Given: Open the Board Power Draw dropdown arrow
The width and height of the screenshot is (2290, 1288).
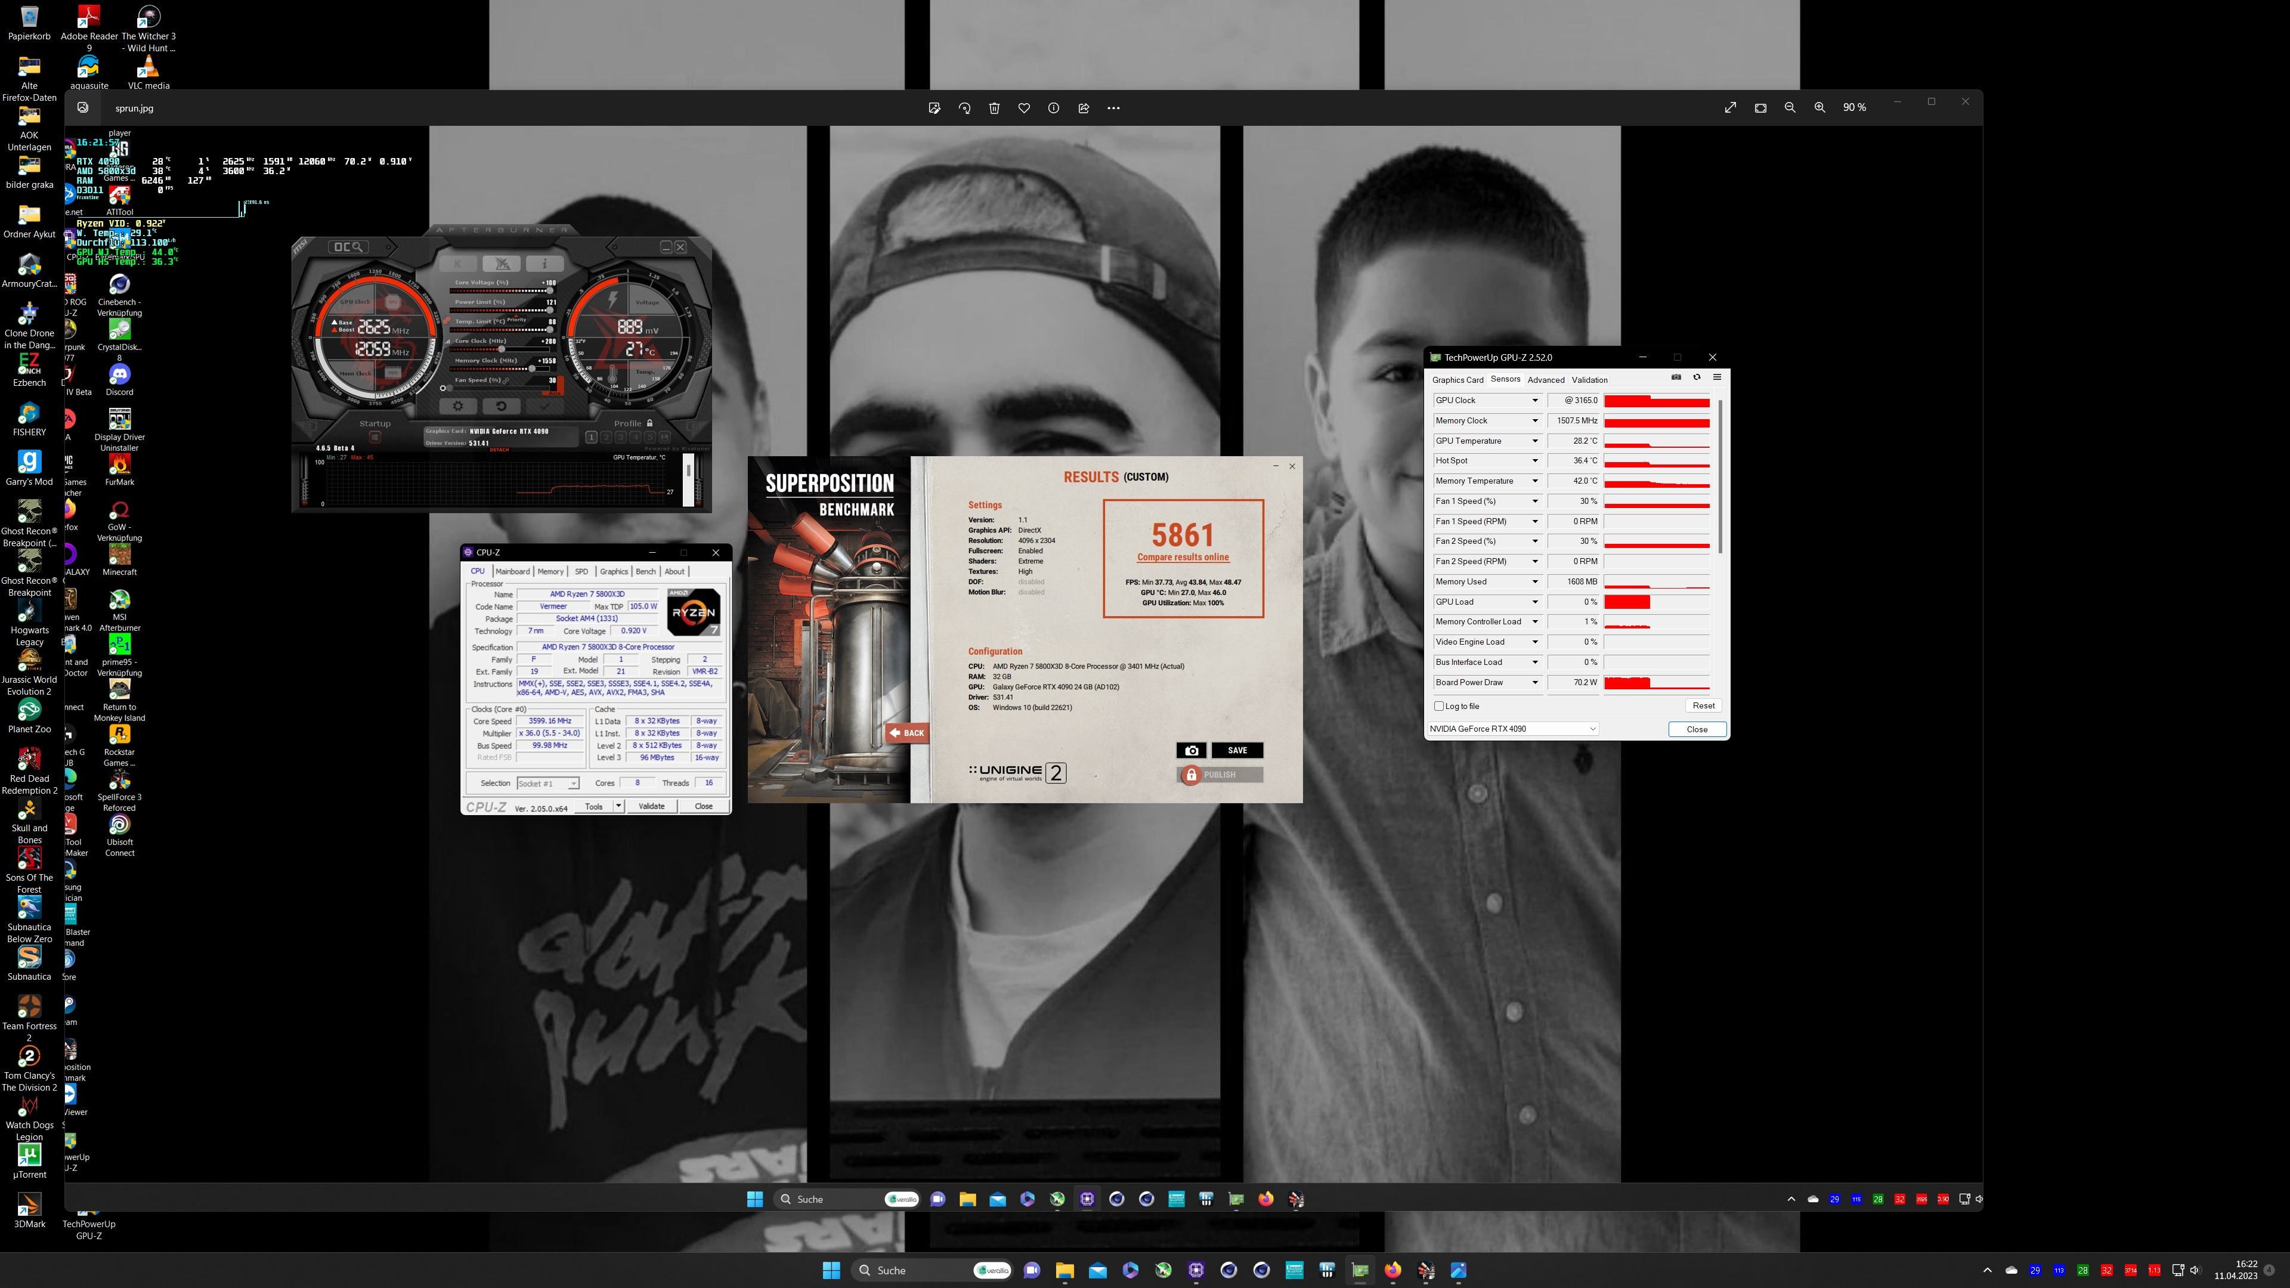Looking at the screenshot, I should (1534, 683).
